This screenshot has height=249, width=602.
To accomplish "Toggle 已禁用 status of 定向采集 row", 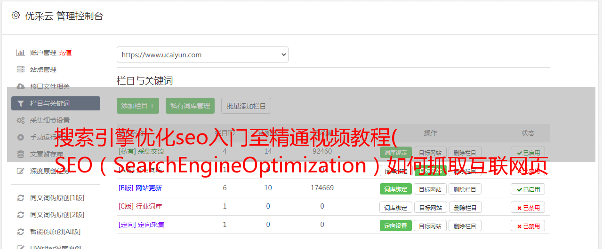I will click(528, 226).
